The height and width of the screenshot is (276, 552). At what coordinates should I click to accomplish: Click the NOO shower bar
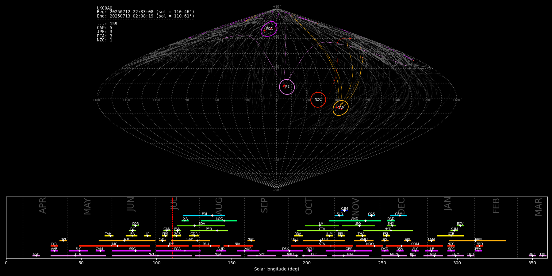point(369,246)
